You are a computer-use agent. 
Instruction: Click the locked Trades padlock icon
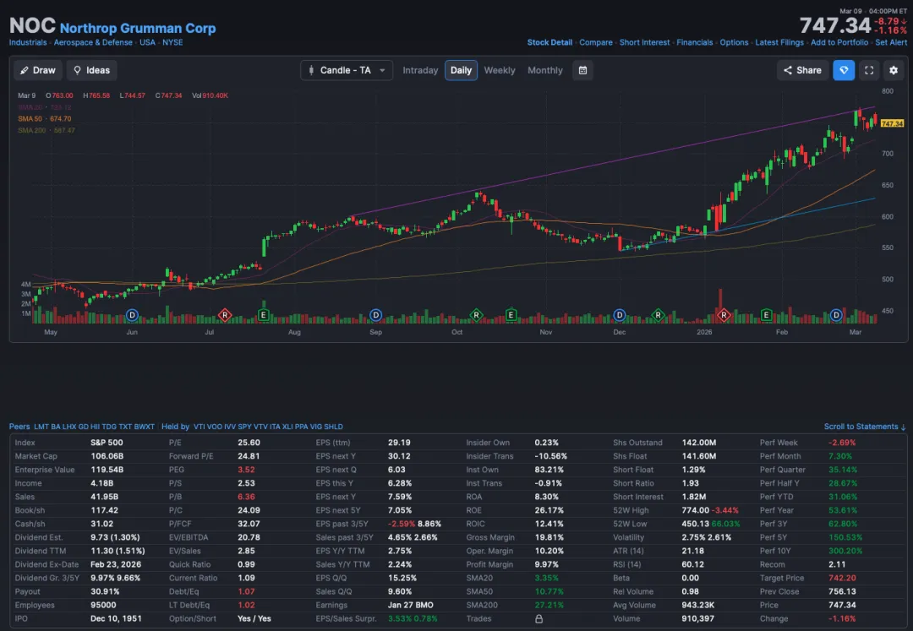click(x=539, y=619)
